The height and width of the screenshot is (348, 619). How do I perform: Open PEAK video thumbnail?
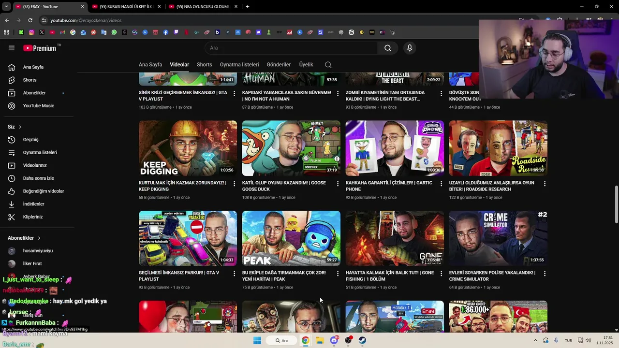pos(291,238)
